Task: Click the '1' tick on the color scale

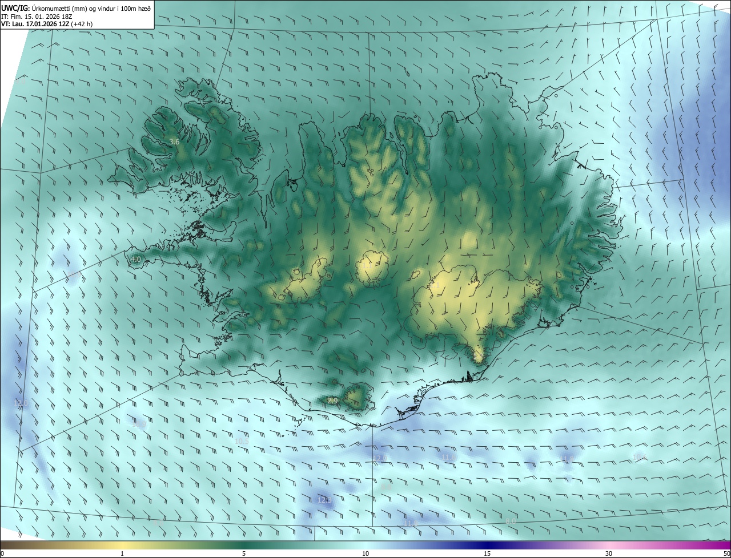Action: tap(122, 553)
